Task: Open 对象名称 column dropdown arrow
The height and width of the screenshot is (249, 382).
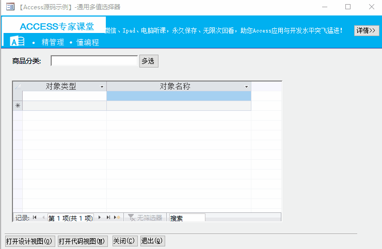Action: 247,87
